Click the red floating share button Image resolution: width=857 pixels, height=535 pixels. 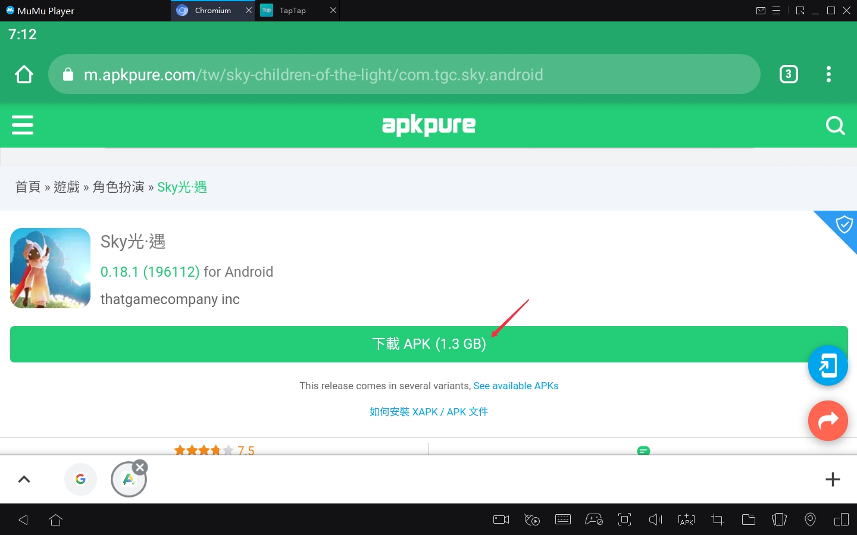[828, 421]
